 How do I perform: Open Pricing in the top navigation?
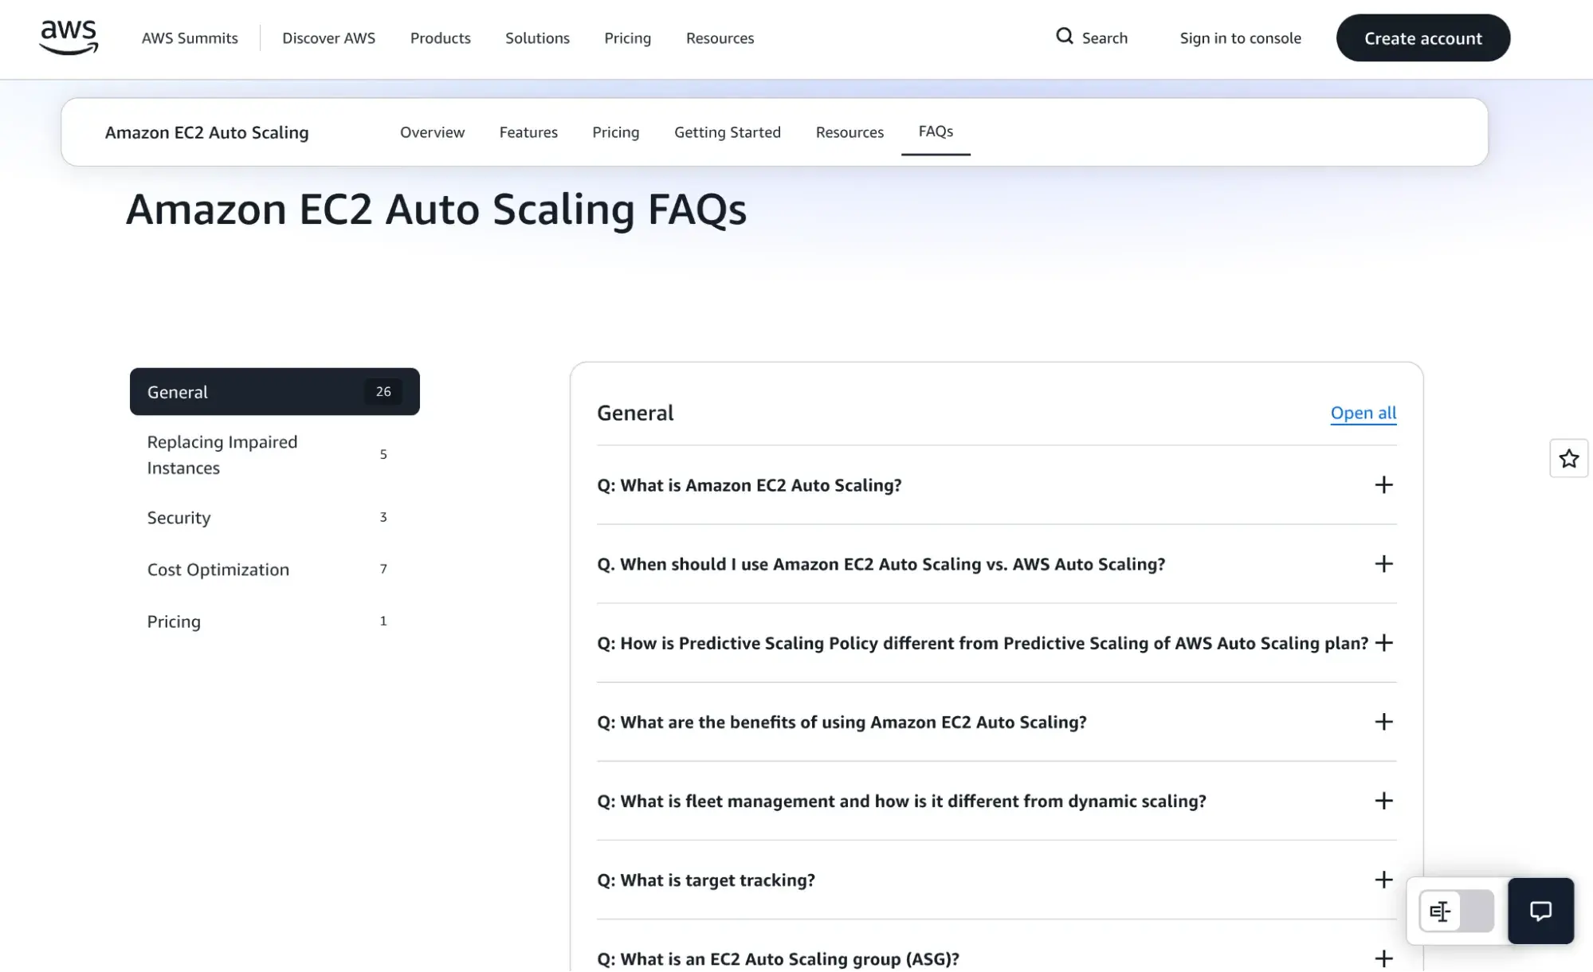click(x=627, y=38)
